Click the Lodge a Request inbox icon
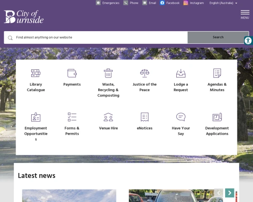Screen dimensions: 253x202 tap(181, 73)
